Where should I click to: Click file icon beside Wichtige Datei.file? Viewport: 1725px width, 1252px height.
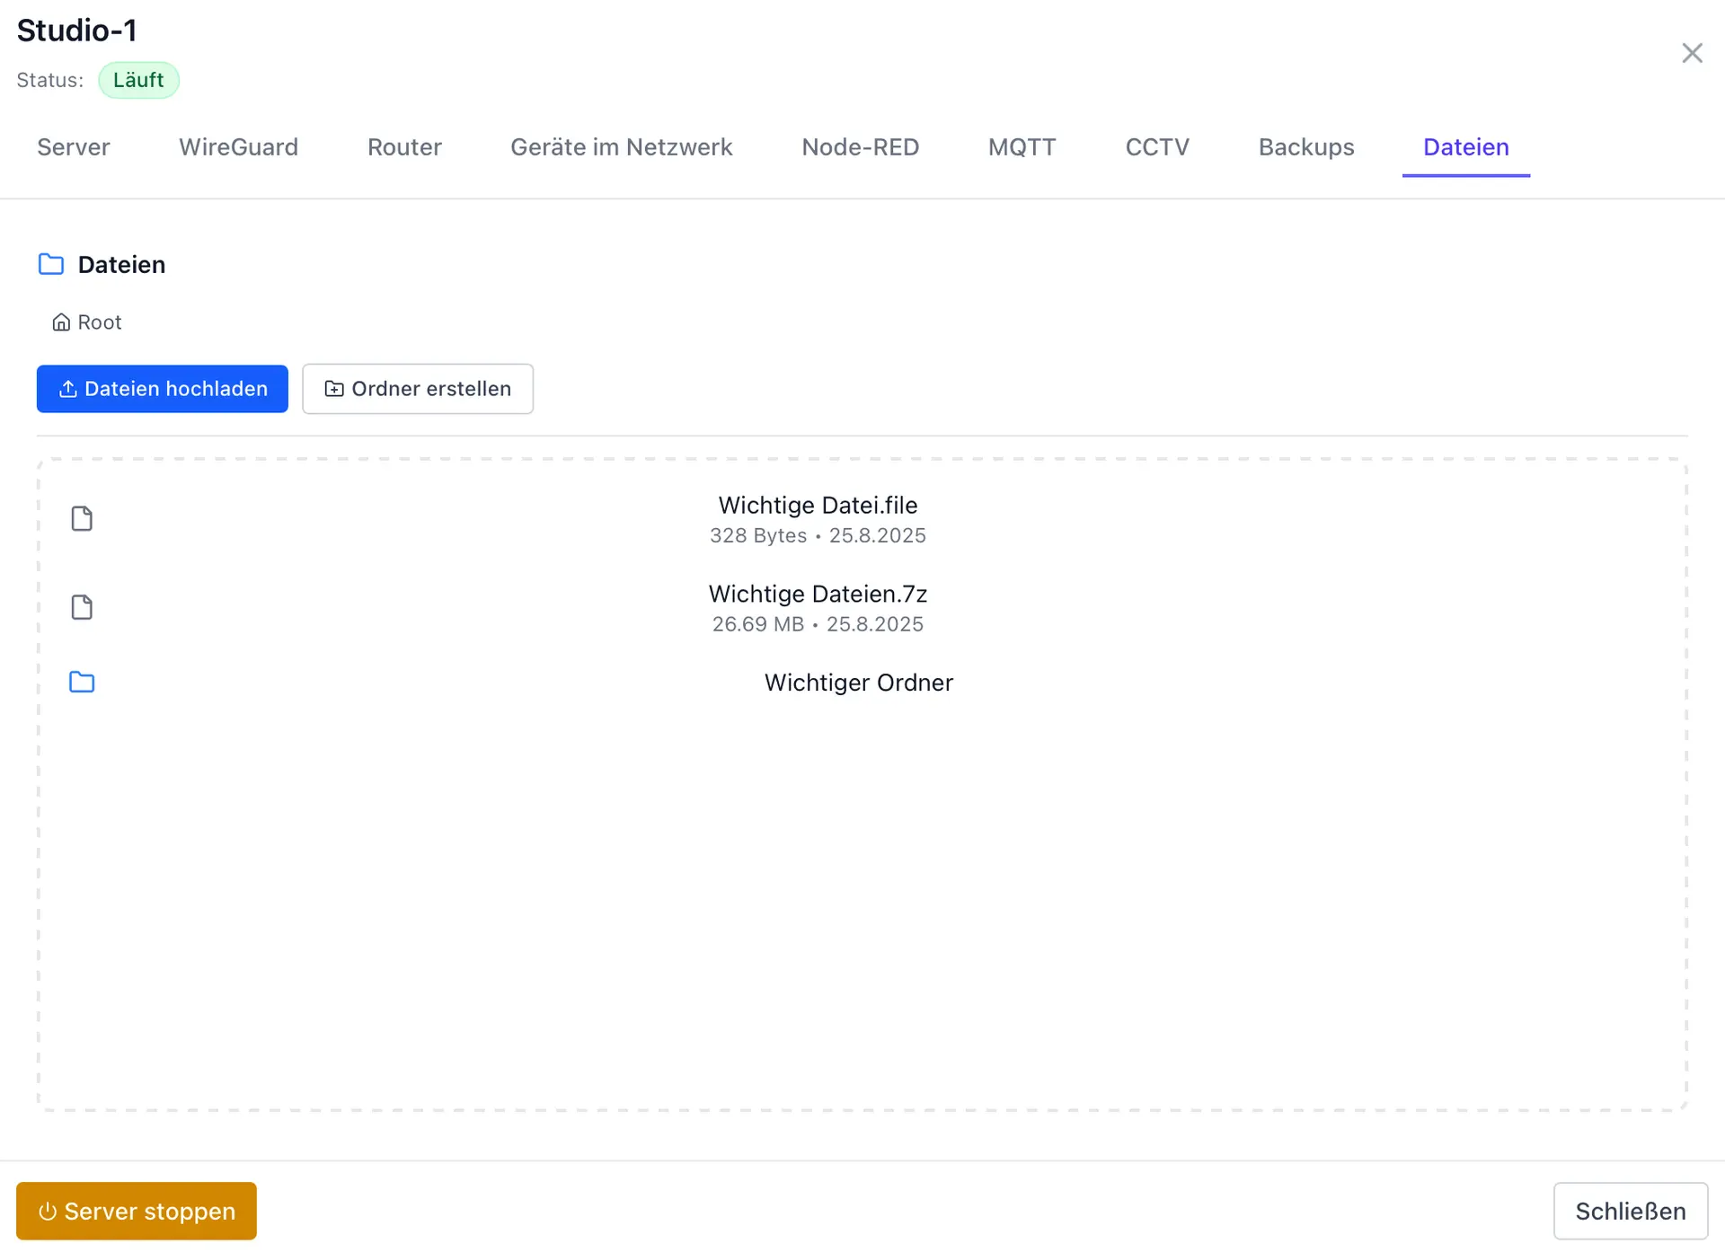pos(82,519)
